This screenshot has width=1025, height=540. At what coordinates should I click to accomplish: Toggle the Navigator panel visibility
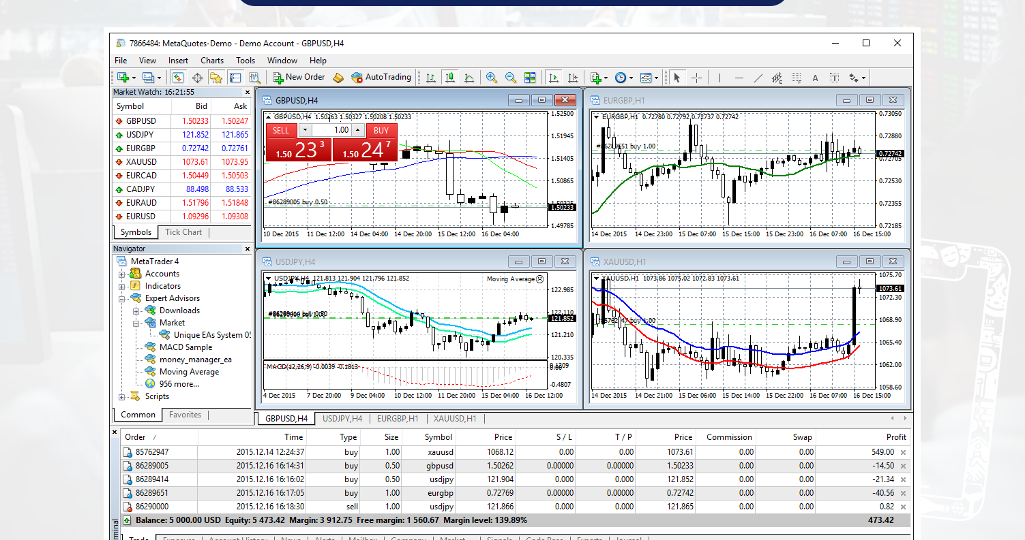[x=215, y=77]
